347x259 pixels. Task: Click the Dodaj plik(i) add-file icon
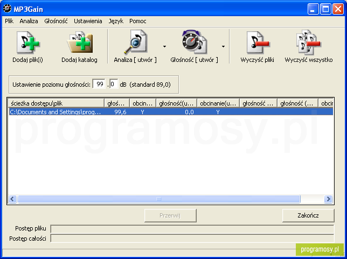click(27, 42)
